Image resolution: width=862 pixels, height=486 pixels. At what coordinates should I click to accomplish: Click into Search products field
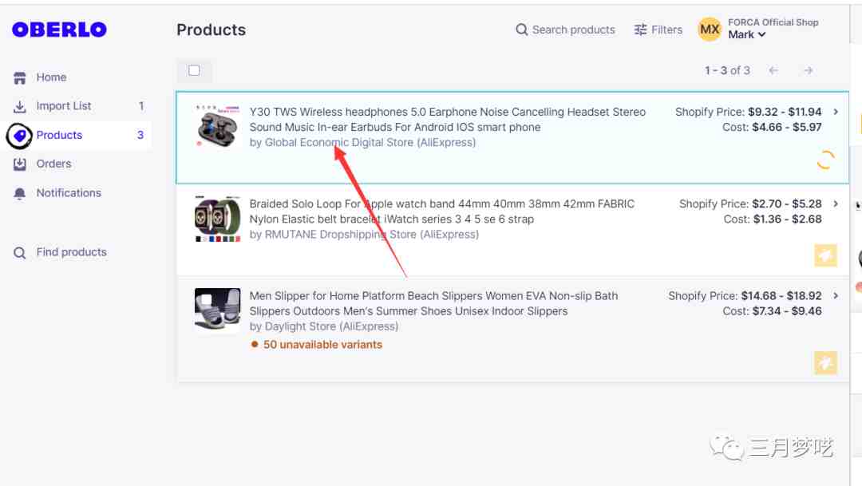[573, 30]
